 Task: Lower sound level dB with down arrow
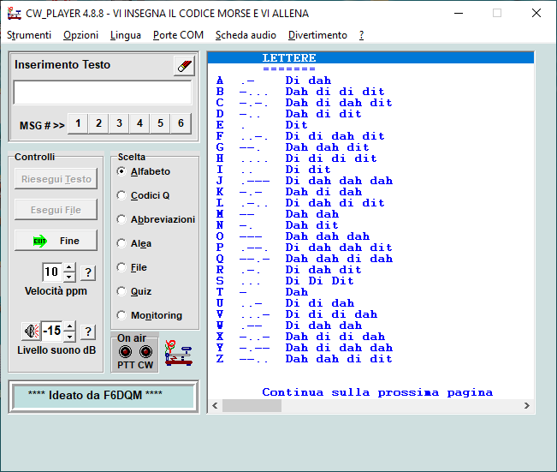click(x=69, y=336)
